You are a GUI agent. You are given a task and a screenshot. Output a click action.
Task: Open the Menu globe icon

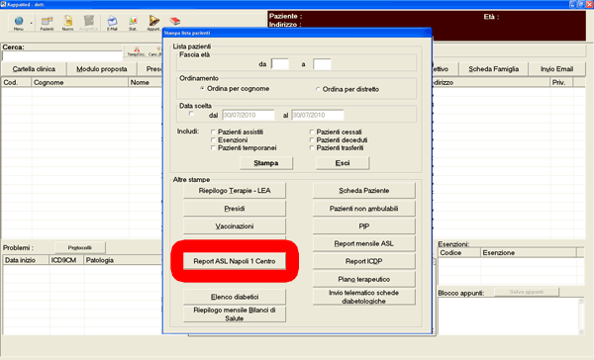click(x=19, y=22)
